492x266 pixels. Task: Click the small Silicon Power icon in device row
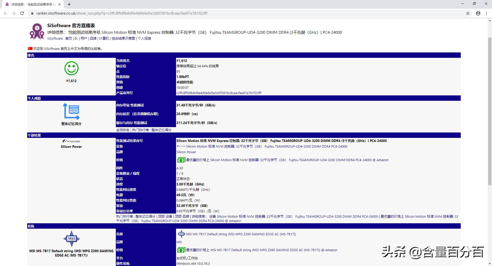(x=181, y=146)
